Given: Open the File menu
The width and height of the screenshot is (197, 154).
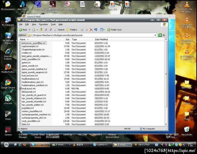Looking at the screenshot, I should [21, 24].
